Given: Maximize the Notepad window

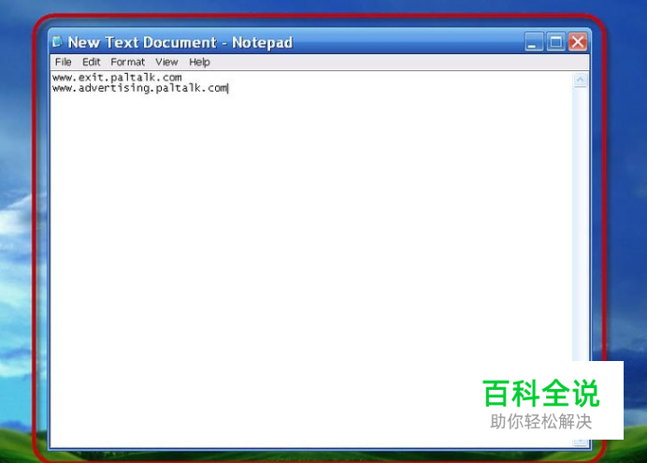Looking at the screenshot, I should [555, 42].
